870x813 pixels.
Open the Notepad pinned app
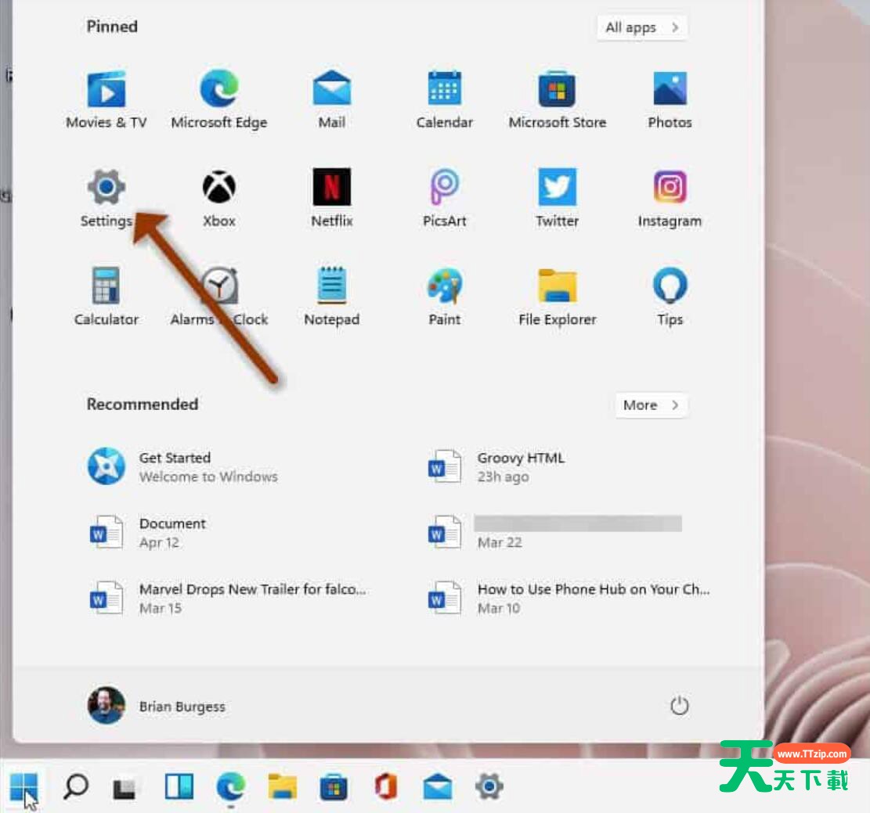point(332,297)
